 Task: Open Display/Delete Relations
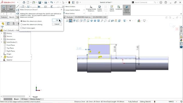(x=91, y=9)
